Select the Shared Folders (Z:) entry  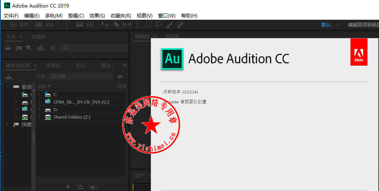72,117
